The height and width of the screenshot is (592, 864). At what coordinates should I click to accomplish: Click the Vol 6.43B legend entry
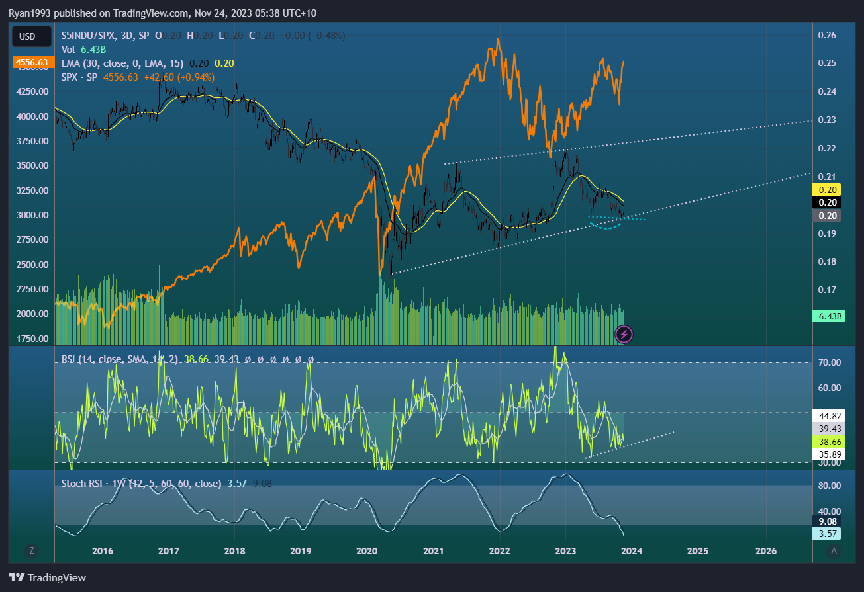(x=83, y=50)
